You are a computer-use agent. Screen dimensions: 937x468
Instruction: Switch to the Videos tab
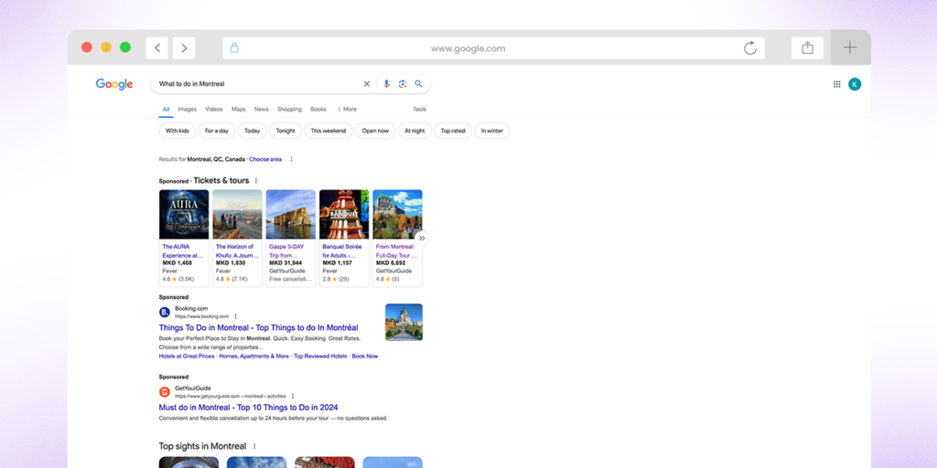pos(214,110)
